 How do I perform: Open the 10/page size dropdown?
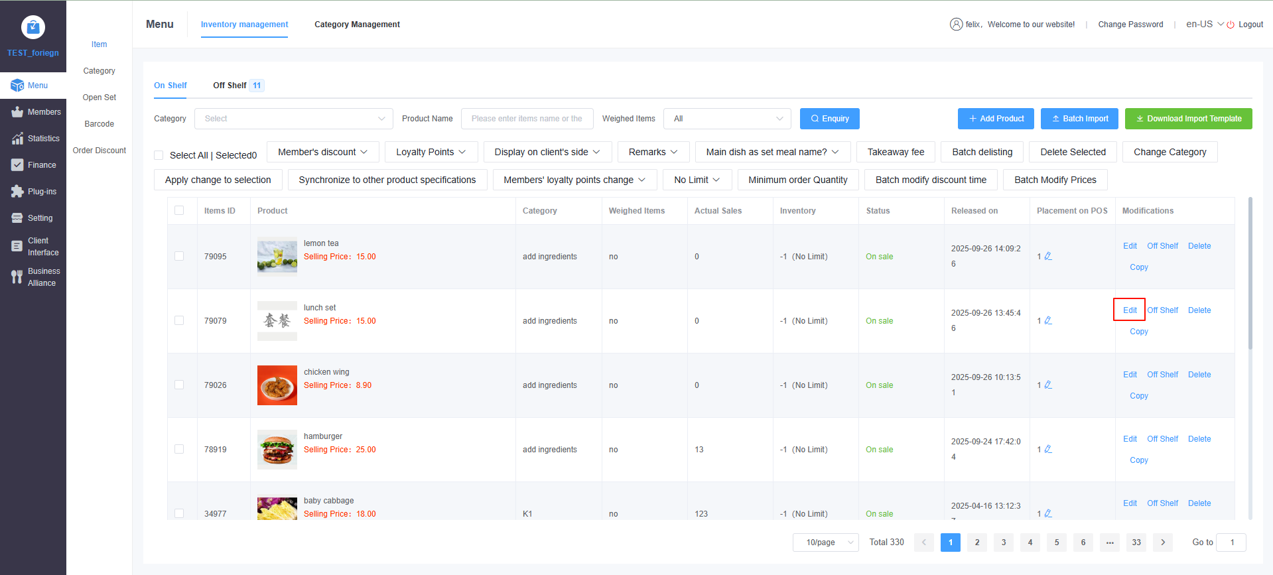(x=825, y=543)
